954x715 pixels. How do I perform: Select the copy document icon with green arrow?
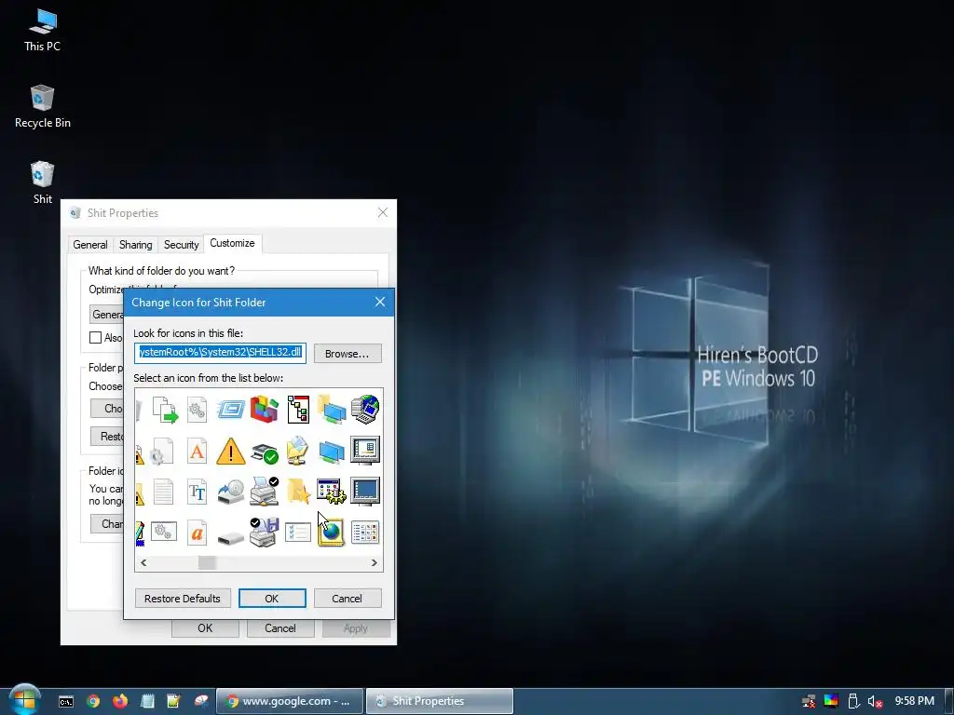[164, 410]
